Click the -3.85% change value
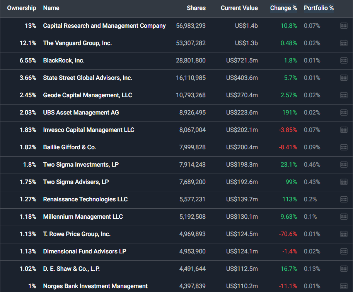Image resolution: width=353 pixels, height=292 pixels. [288, 130]
